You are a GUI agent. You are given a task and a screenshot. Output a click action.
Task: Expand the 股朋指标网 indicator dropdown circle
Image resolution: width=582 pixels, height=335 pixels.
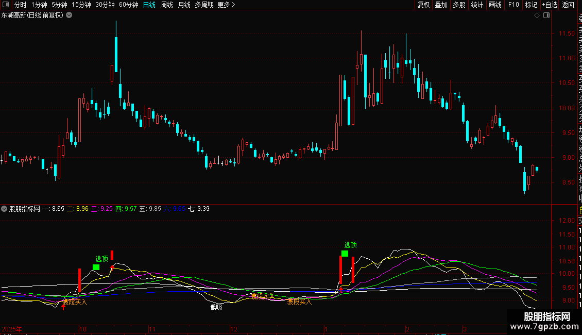(4, 209)
